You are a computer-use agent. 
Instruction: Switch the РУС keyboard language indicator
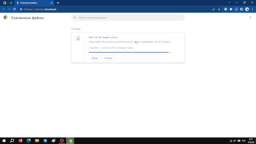pyautogui.click(x=244, y=140)
